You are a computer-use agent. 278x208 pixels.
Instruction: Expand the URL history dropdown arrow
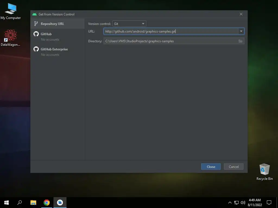click(241, 31)
